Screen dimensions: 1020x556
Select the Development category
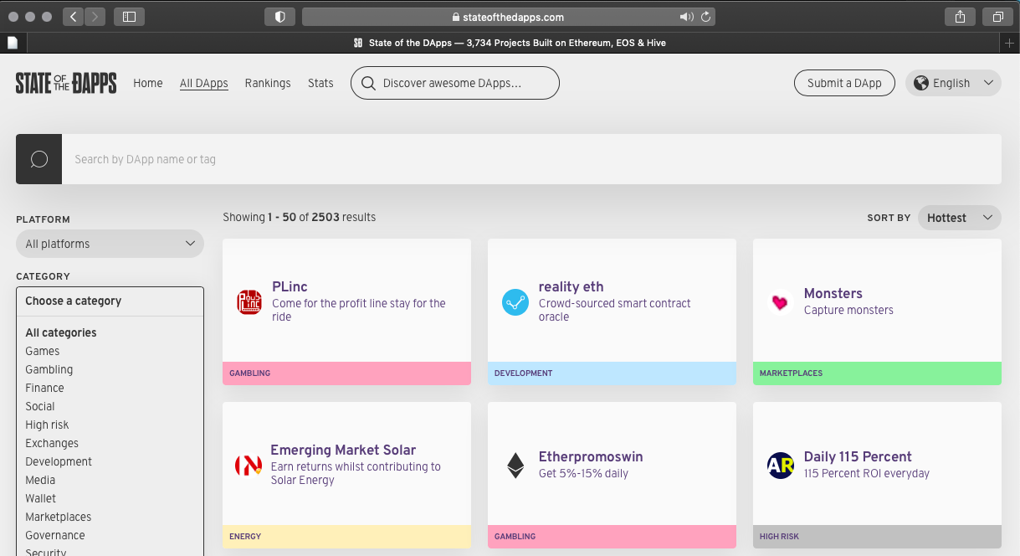[x=59, y=461]
